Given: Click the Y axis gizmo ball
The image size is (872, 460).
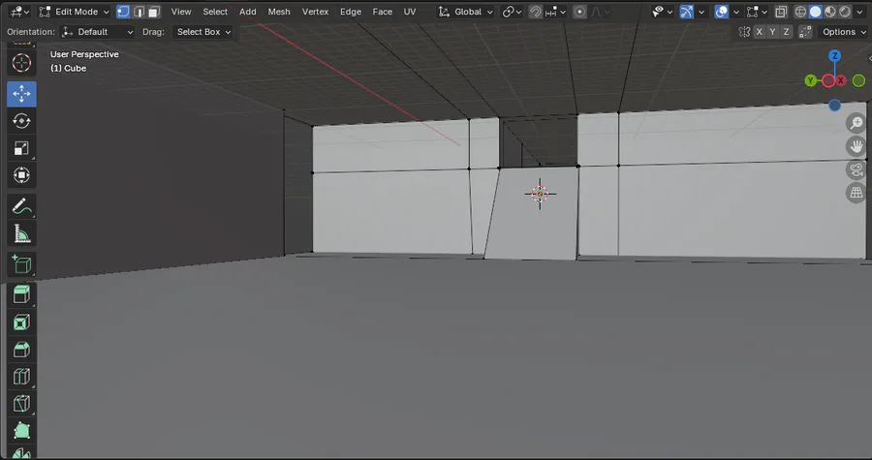Looking at the screenshot, I should [810, 81].
